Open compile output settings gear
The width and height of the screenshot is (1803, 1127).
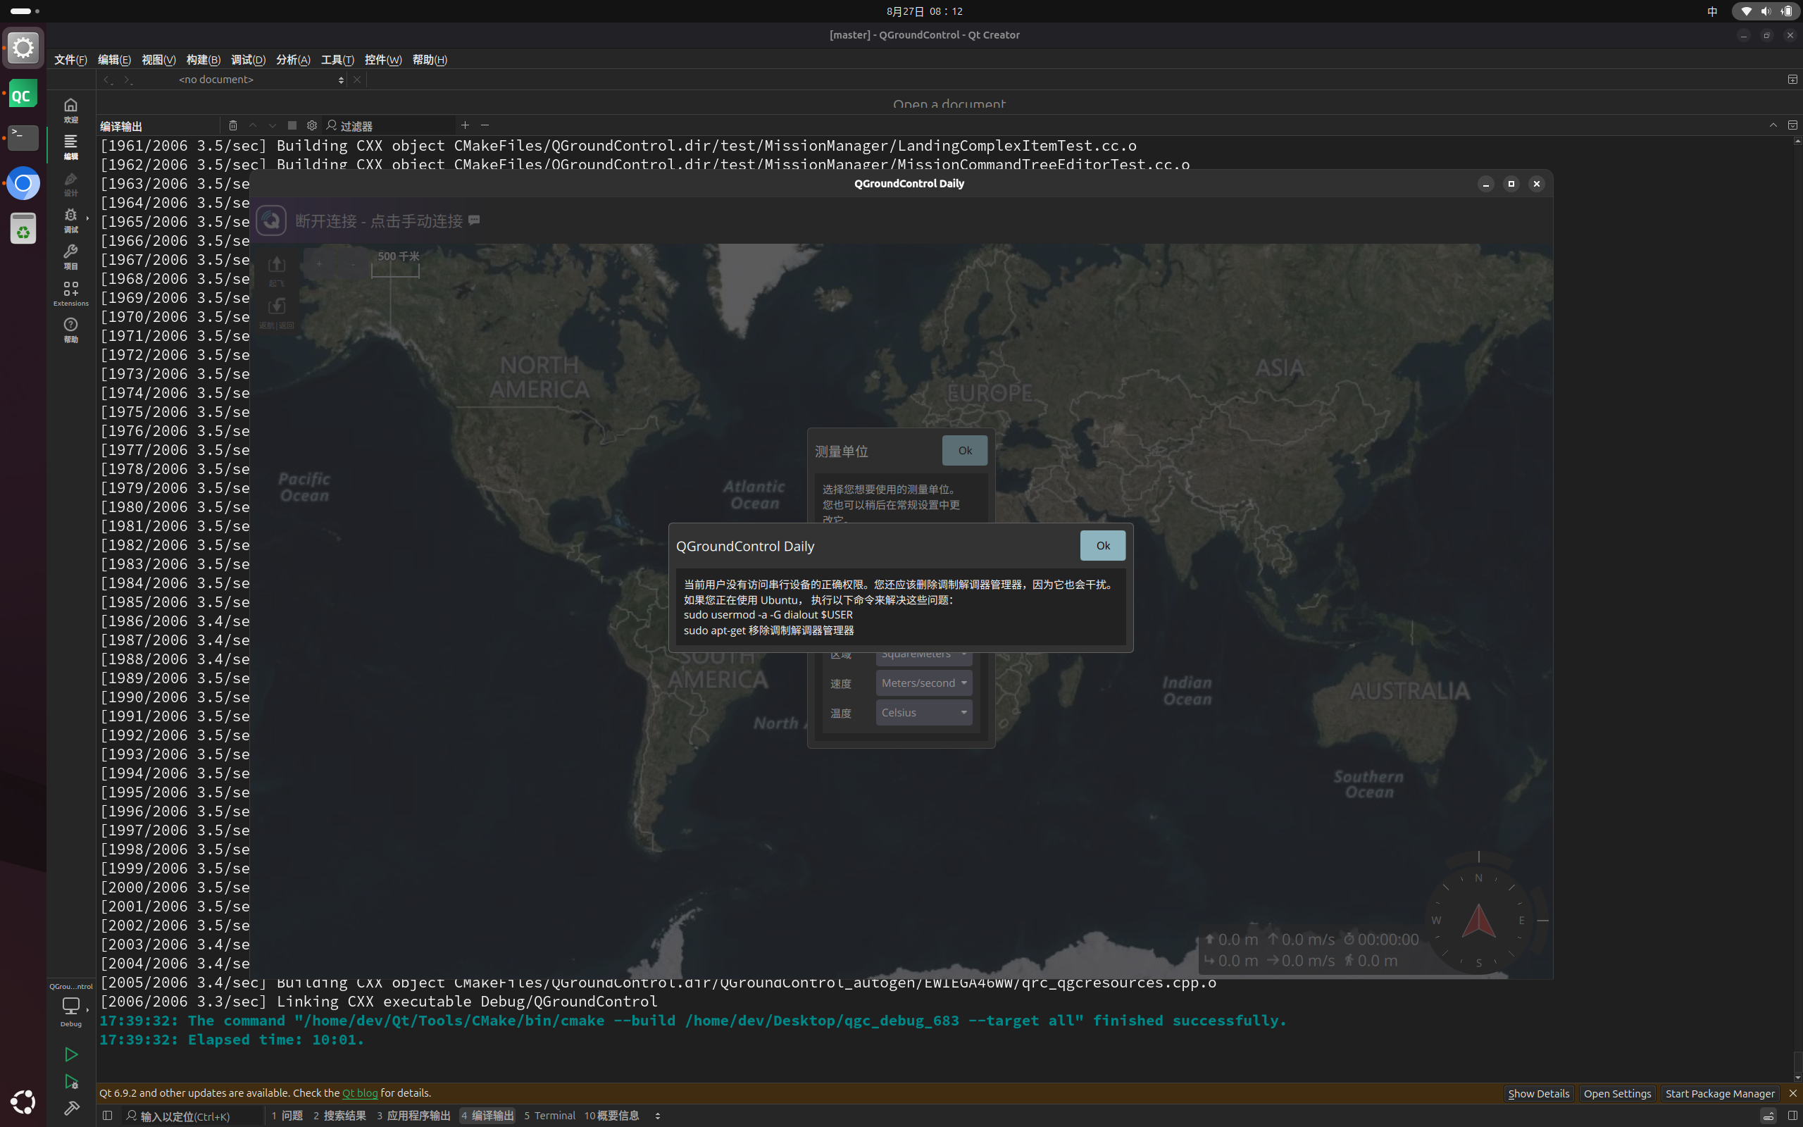tap(312, 125)
